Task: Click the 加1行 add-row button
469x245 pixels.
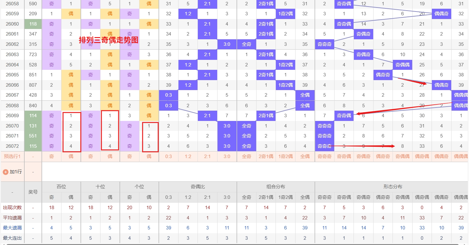Action: coord(15,171)
